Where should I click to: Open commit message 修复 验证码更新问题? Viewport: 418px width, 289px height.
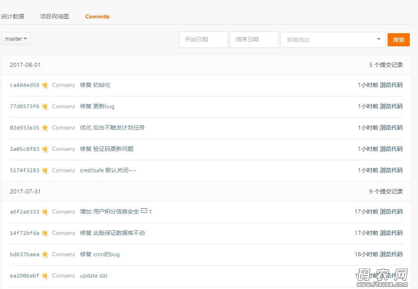[x=107, y=149]
